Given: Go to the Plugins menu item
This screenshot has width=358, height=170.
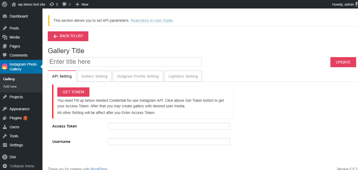Looking at the screenshot, I should (21, 118).
